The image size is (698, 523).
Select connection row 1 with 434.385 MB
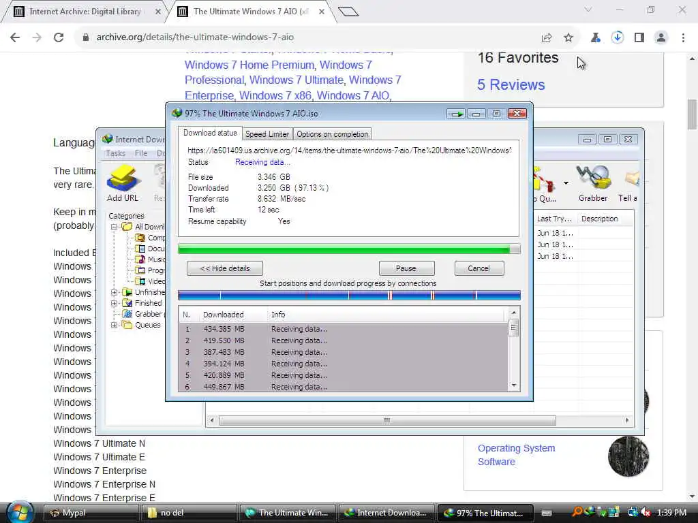pyautogui.click(x=344, y=329)
